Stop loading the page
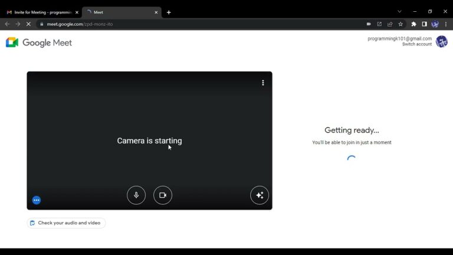 (28, 24)
